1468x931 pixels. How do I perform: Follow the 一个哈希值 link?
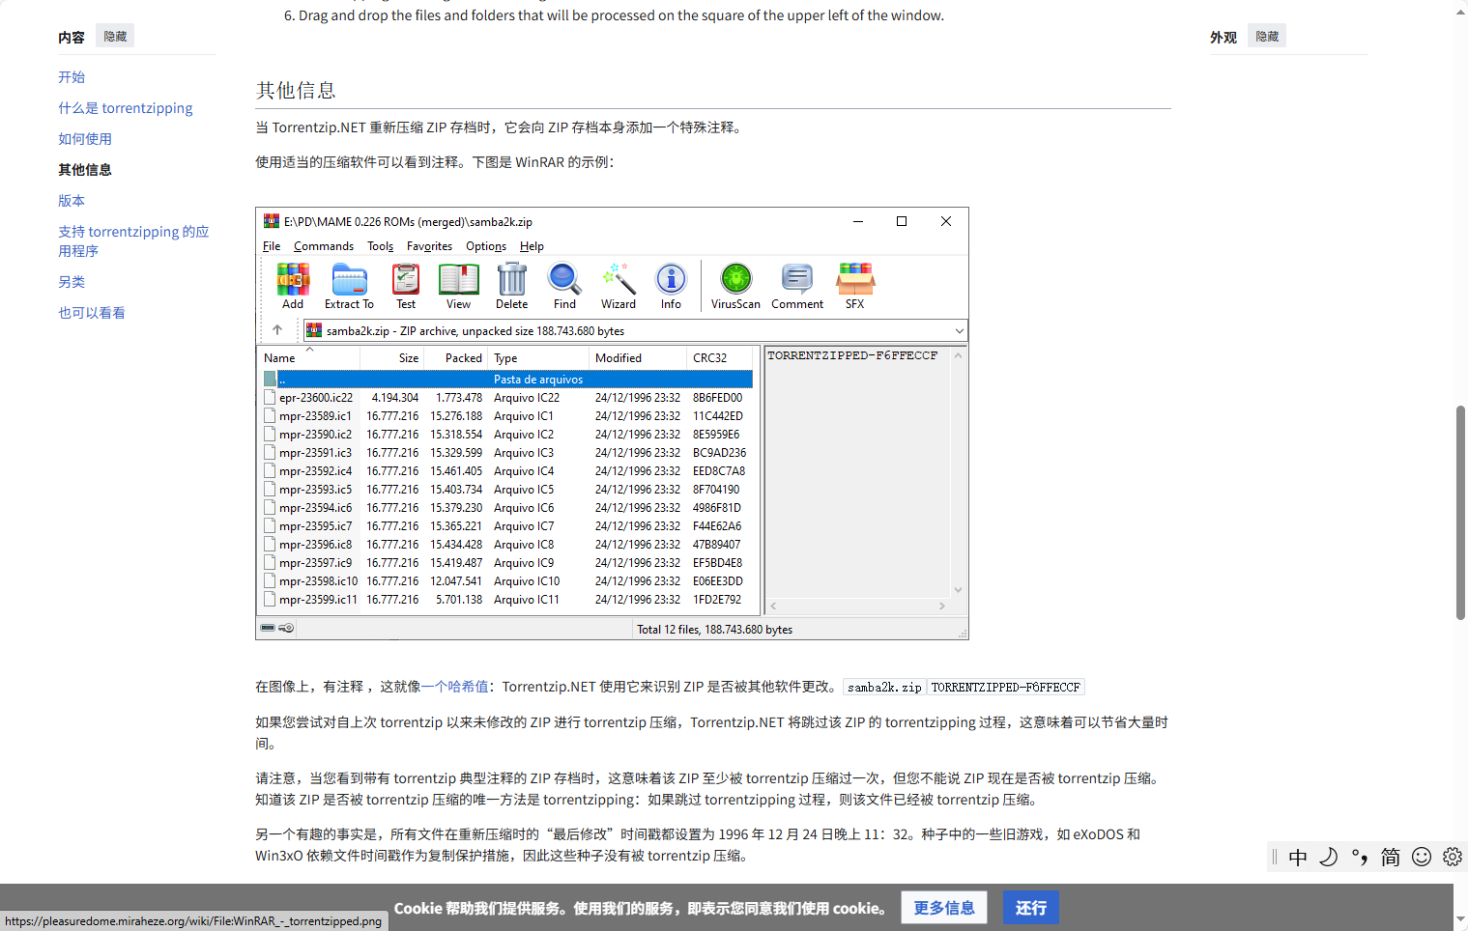(454, 687)
